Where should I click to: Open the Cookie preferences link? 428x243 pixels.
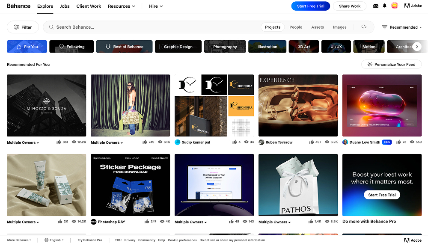[x=182, y=240]
